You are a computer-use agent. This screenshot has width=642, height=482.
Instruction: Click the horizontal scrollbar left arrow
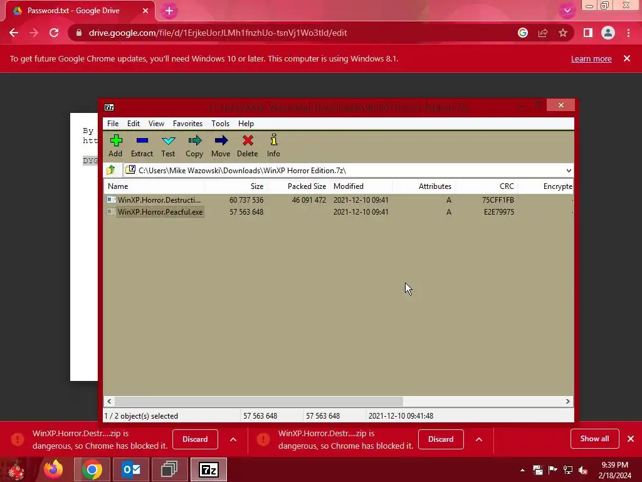(x=109, y=401)
